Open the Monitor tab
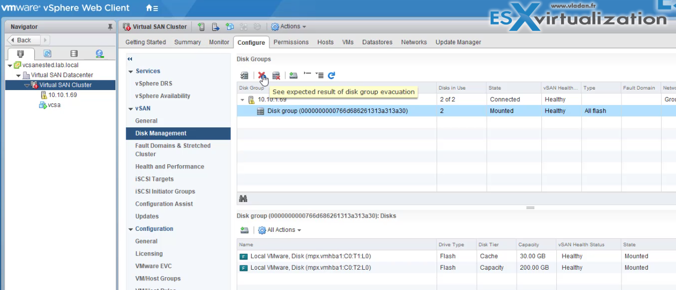Screen dimensions: 676x290 [219, 42]
